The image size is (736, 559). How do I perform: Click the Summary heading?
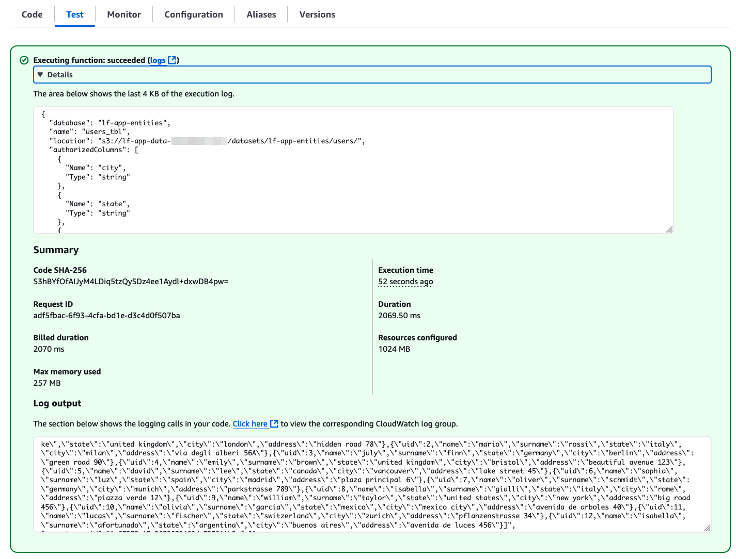coord(56,250)
